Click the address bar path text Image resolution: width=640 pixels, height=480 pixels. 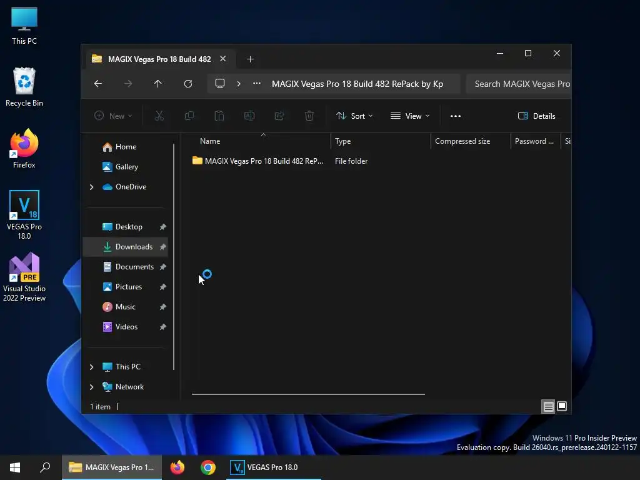pyautogui.click(x=357, y=84)
